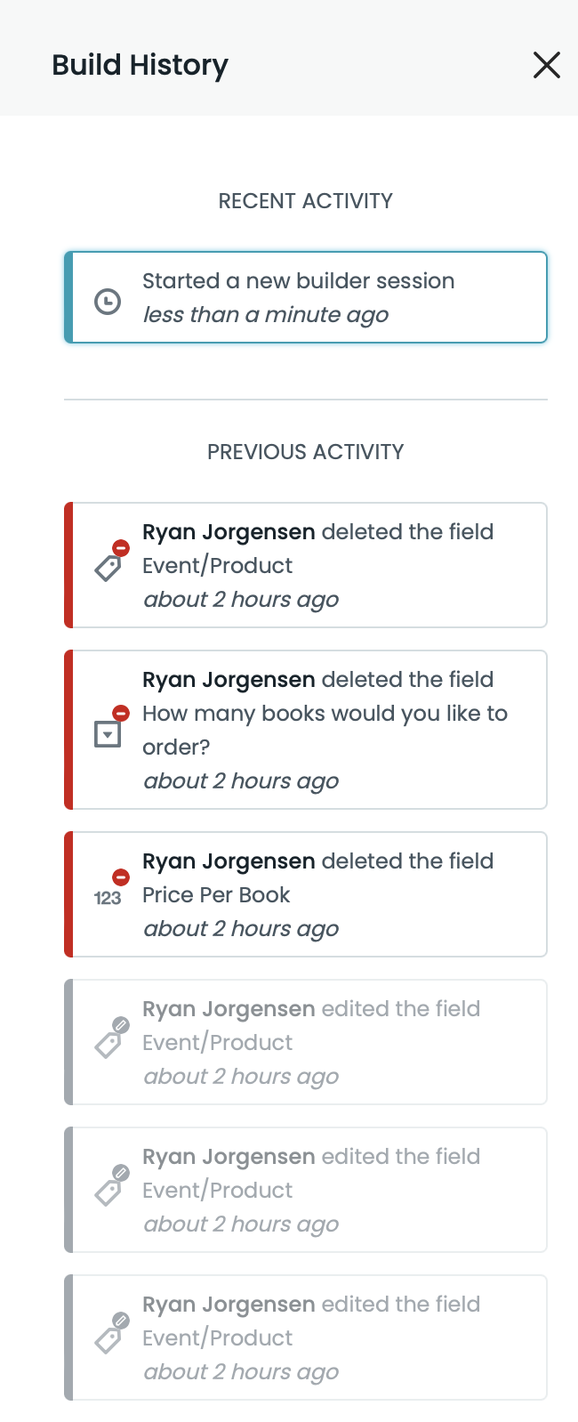
Task: Select the first edited Event/Product entry
Action: click(x=306, y=1042)
